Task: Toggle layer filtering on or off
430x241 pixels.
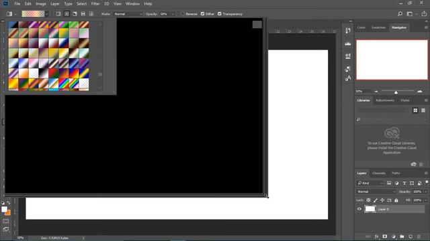Action: (x=427, y=182)
